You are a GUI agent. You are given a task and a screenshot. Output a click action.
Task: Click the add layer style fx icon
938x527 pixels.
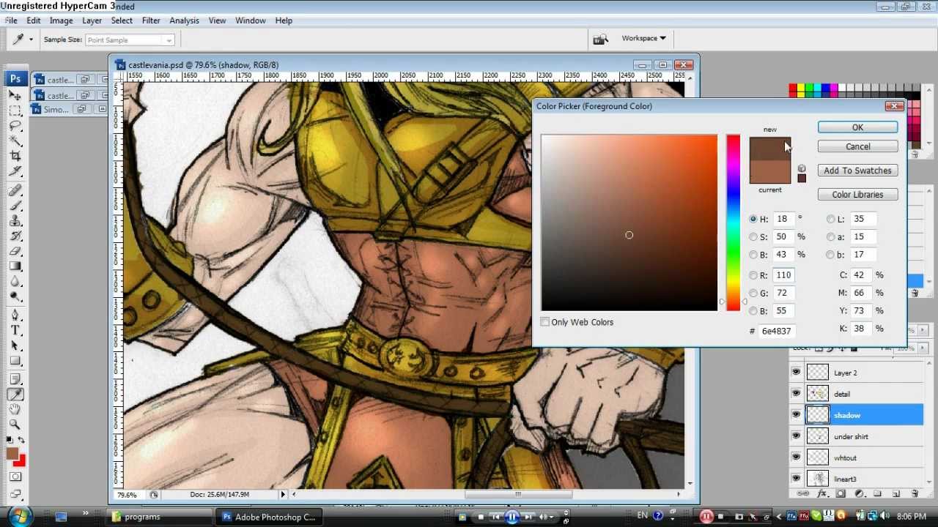tap(822, 494)
